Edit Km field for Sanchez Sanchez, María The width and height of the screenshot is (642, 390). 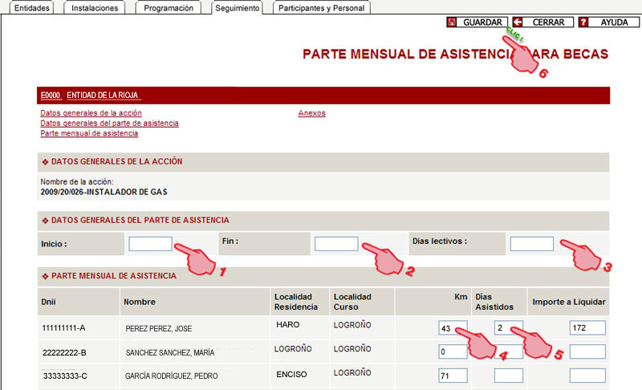pos(453,352)
